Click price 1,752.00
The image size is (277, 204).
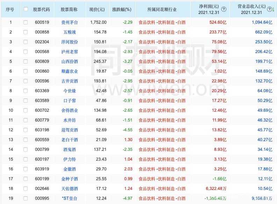click(98, 22)
